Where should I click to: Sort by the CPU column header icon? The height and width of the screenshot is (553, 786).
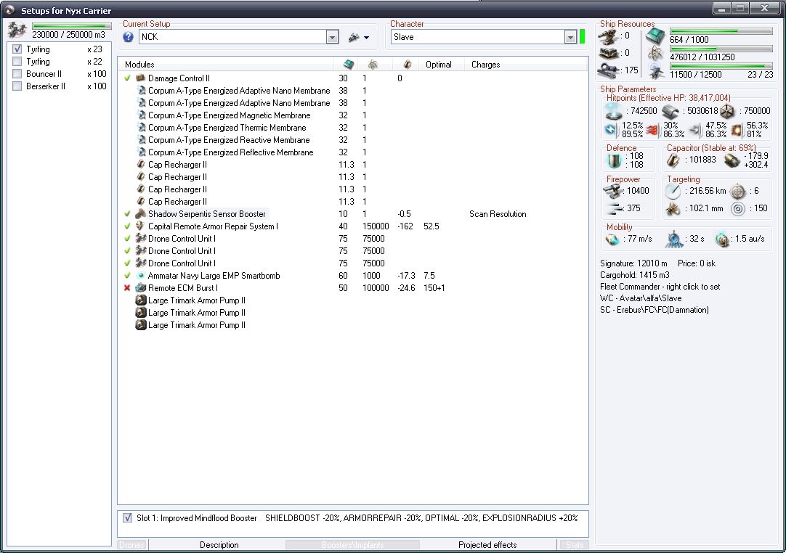pyautogui.click(x=349, y=64)
